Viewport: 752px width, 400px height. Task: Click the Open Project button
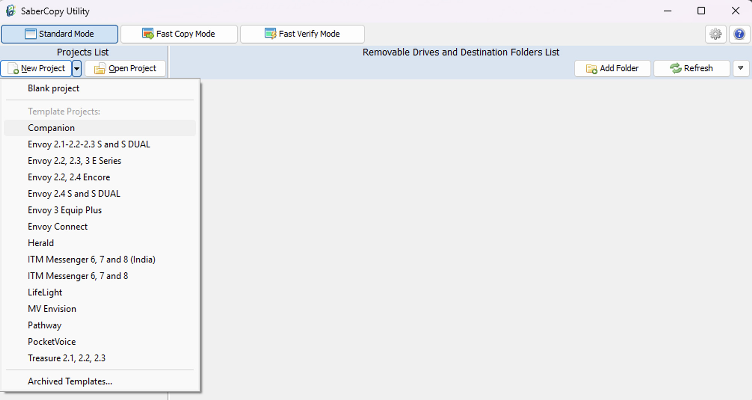pyautogui.click(x=125, y=68)
